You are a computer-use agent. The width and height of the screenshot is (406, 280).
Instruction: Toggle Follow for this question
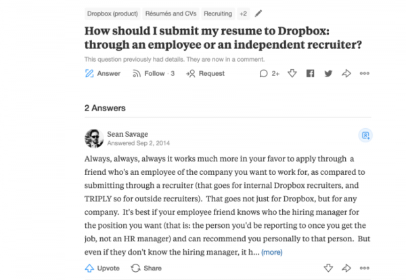click(152, 73)
